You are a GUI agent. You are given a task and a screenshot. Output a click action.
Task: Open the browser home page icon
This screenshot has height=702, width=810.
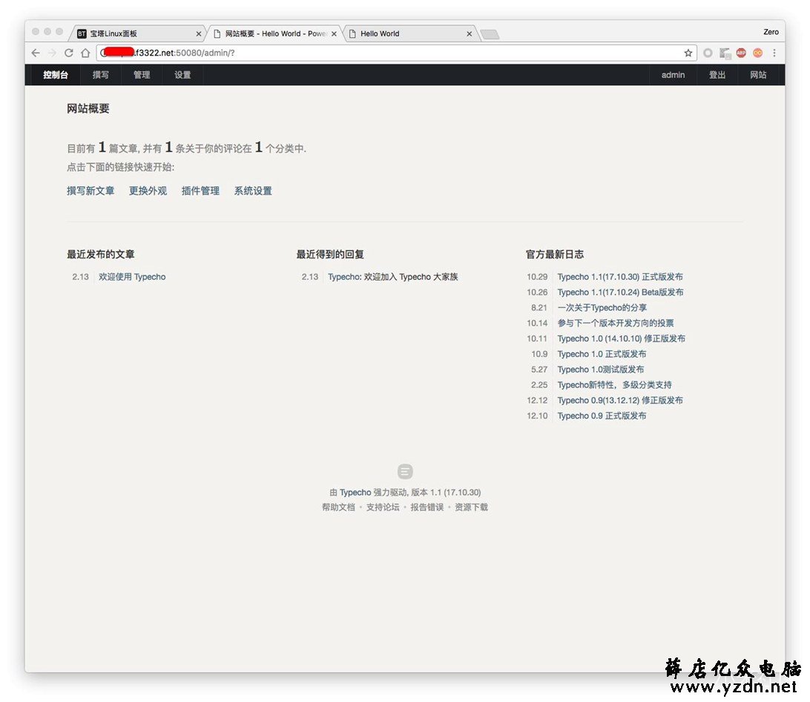[x=86, y=53]
